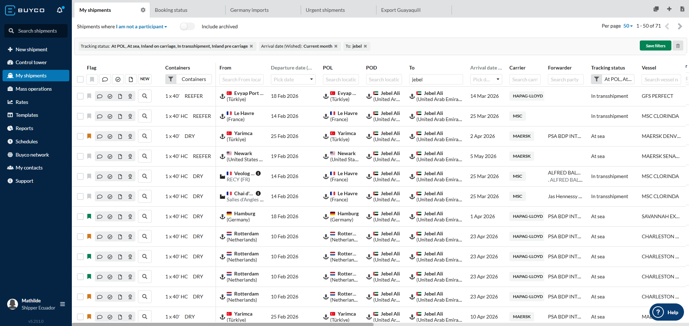Open My shipments tab settings gear
This screenshot has width=689, height=326.
coord(143,10)
